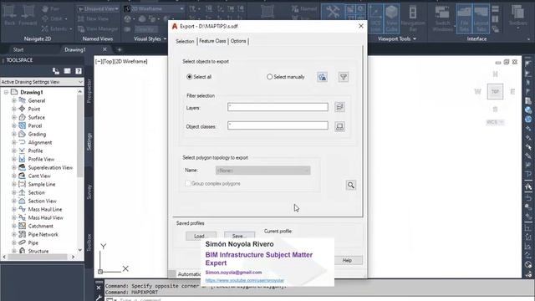Expand the Alignment settings node
Screen dimensions: 535x301
point(14,142)
